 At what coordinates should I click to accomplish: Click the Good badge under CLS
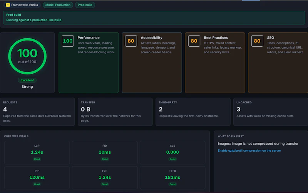point(172,159)
